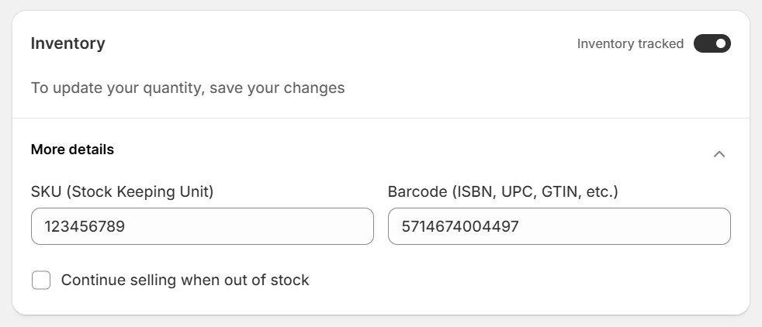
Task: Place cursor in SKU value 123456789
Action: 85,227
